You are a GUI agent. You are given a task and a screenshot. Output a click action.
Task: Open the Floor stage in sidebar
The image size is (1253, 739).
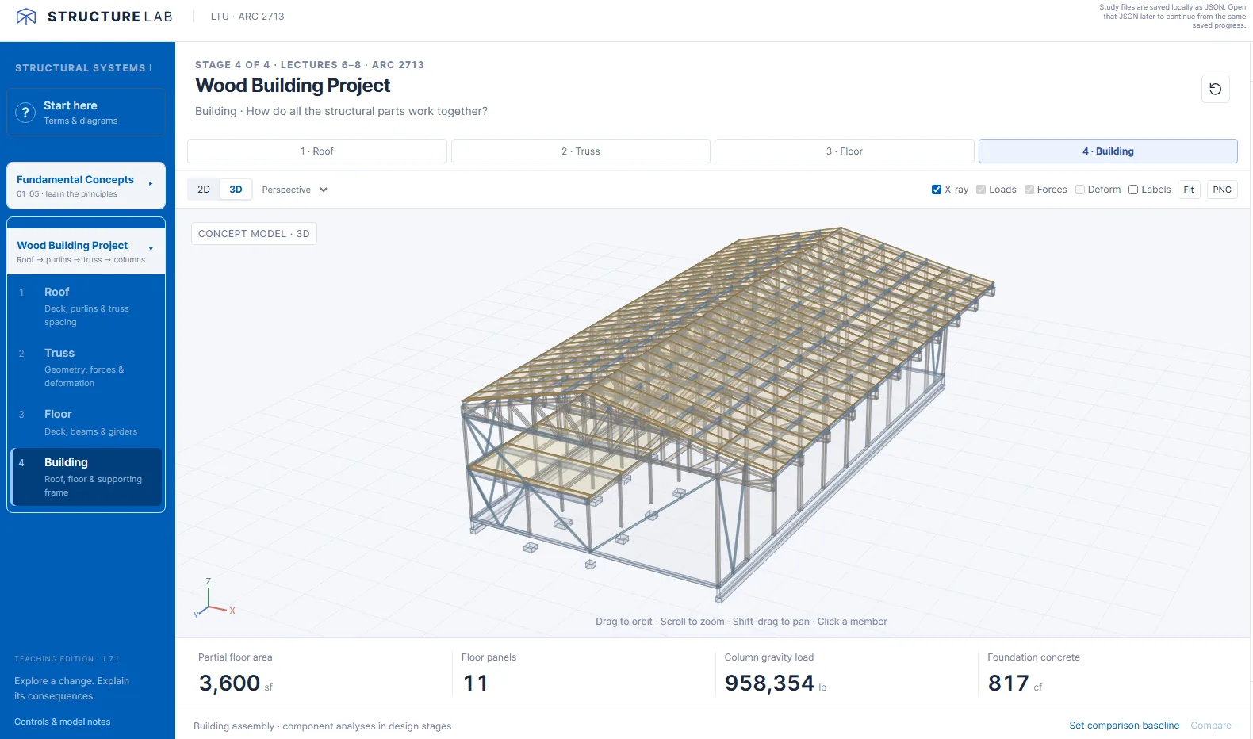(86, 422)
